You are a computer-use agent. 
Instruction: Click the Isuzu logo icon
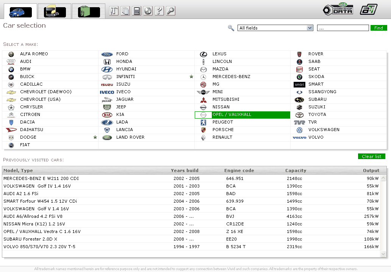[x=107, y=84]
